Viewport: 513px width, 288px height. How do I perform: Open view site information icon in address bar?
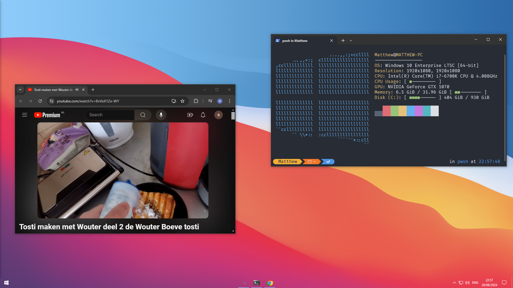click(52, 101)
